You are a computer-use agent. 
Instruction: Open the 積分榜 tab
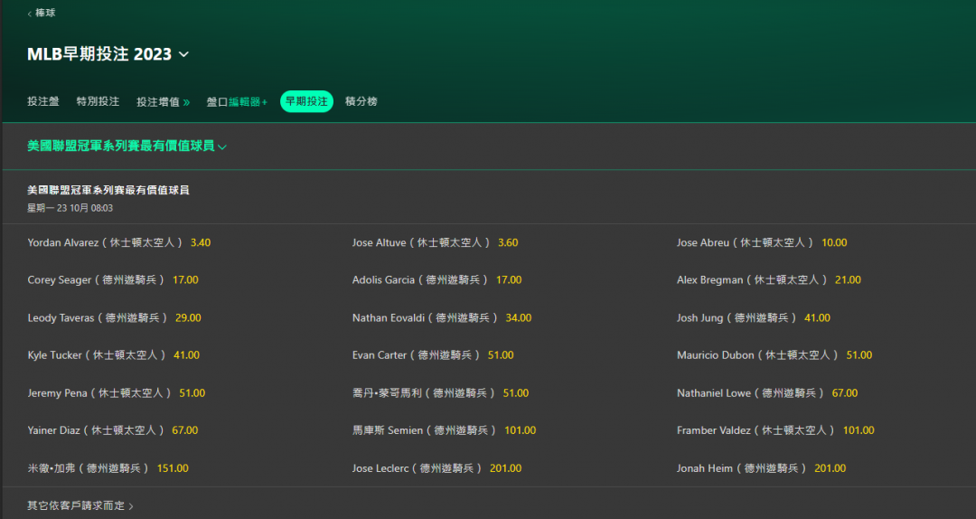coord(361,101)
